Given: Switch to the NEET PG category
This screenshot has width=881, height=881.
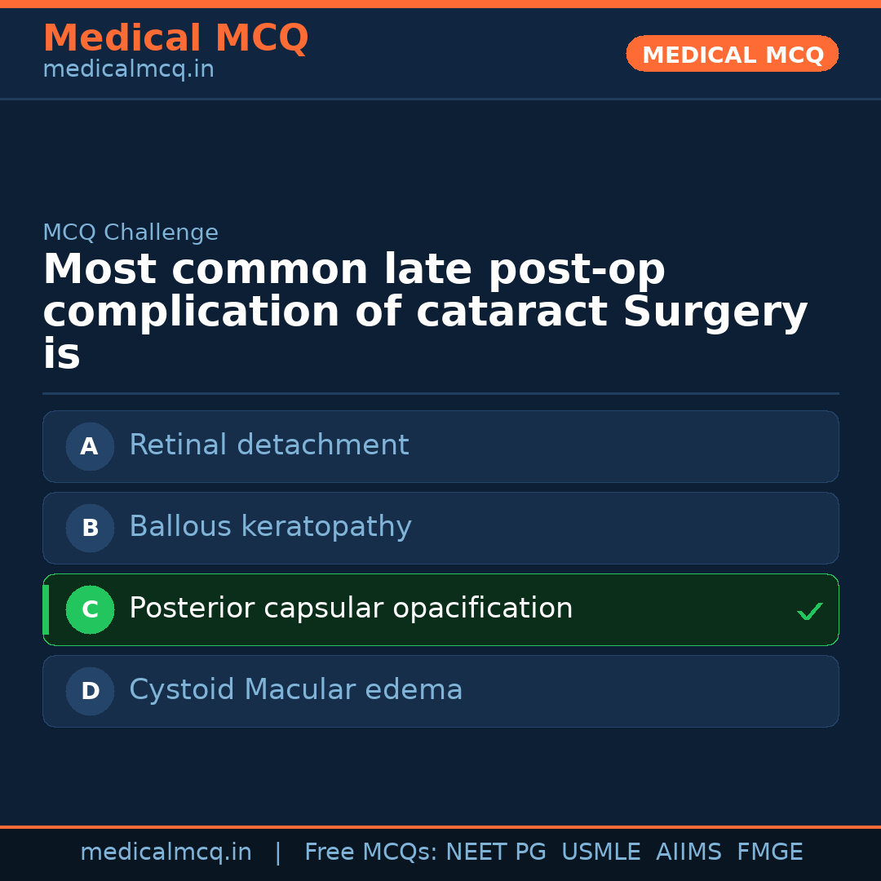Looking at the screenshot, I should click(495, 851).
